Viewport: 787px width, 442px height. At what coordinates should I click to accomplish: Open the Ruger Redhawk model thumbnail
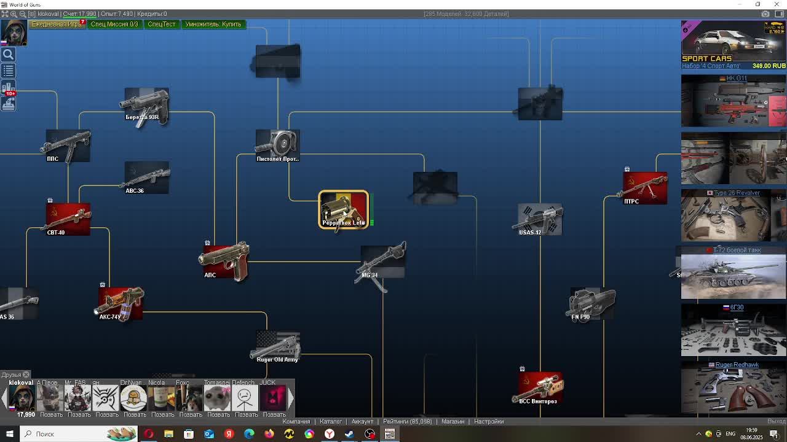[x=734, y=387]
